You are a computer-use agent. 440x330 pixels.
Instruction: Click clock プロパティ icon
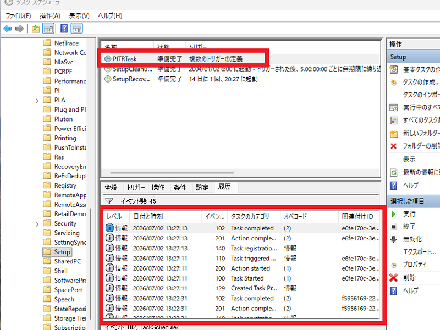point(394,265)
